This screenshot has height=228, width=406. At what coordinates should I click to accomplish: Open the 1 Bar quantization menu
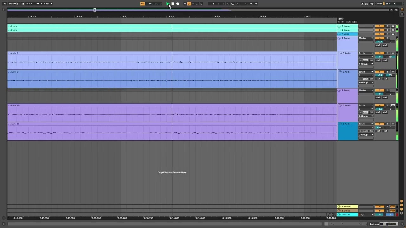pyautogui.click(x=47, y=4)
